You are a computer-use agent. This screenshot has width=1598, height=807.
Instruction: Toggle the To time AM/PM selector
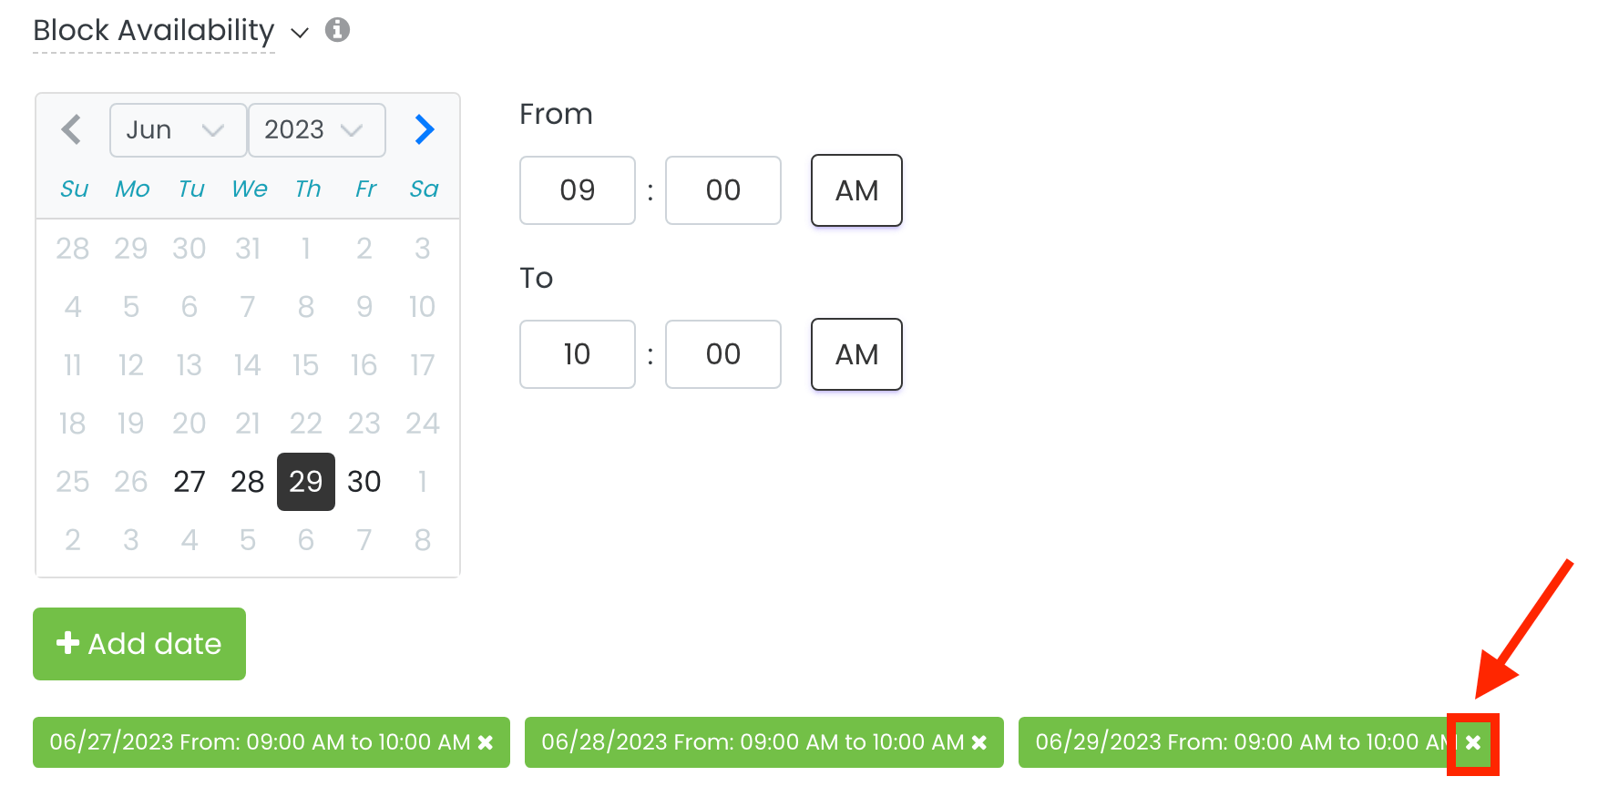tap(855, 354)
